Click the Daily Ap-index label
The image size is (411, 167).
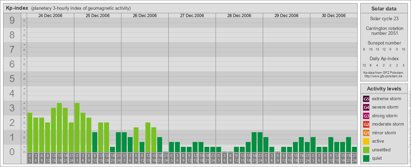point(384,58)
